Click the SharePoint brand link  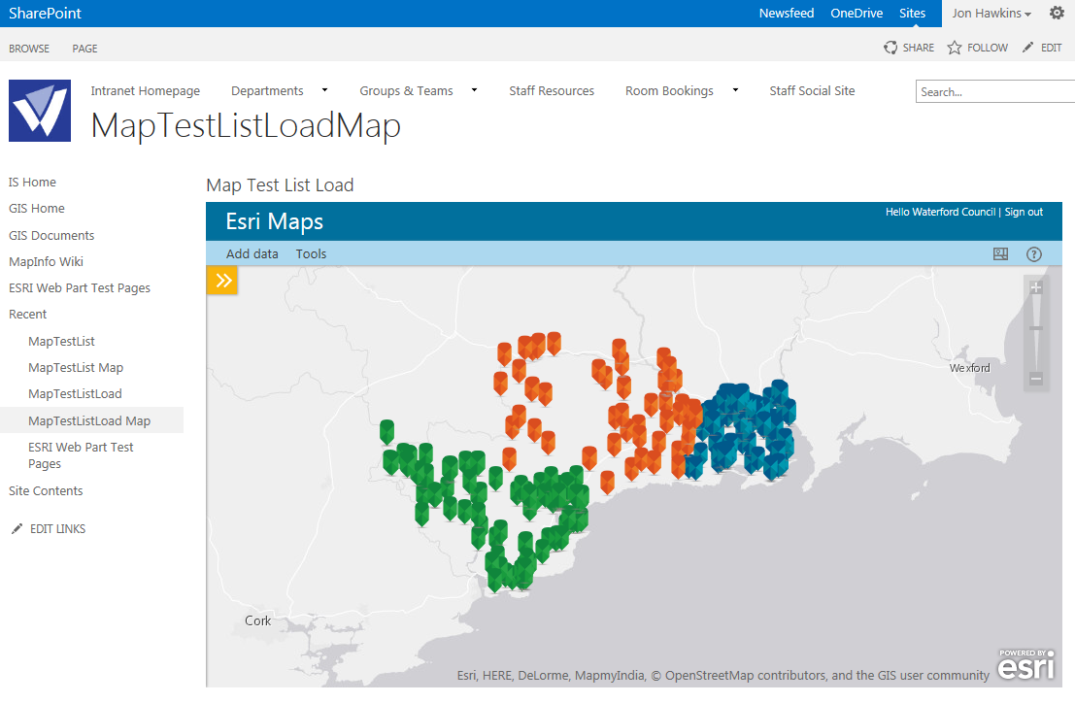click(x=45, y=13)
